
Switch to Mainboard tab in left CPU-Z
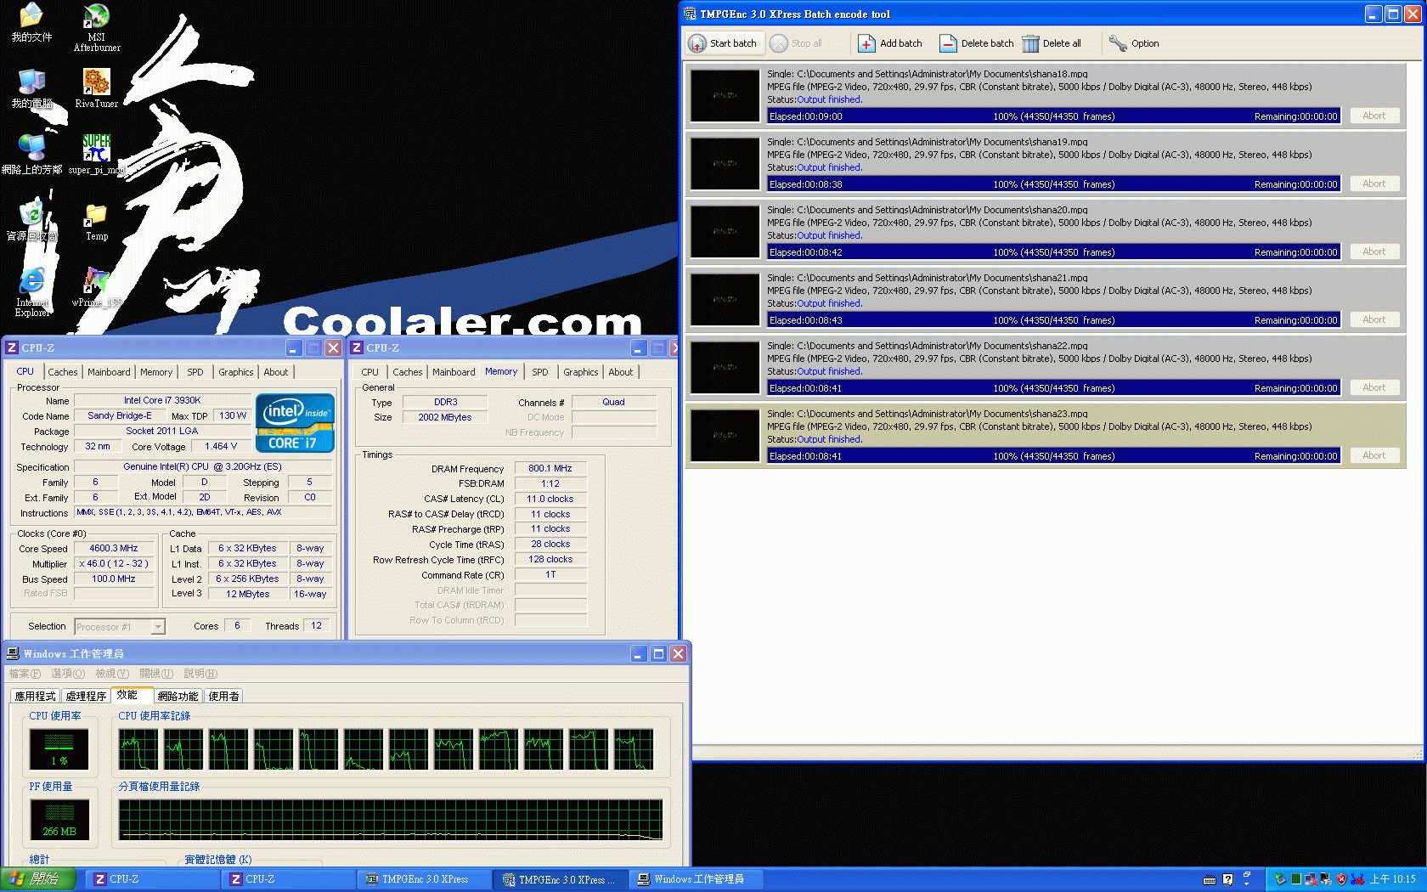pos(109,372)
